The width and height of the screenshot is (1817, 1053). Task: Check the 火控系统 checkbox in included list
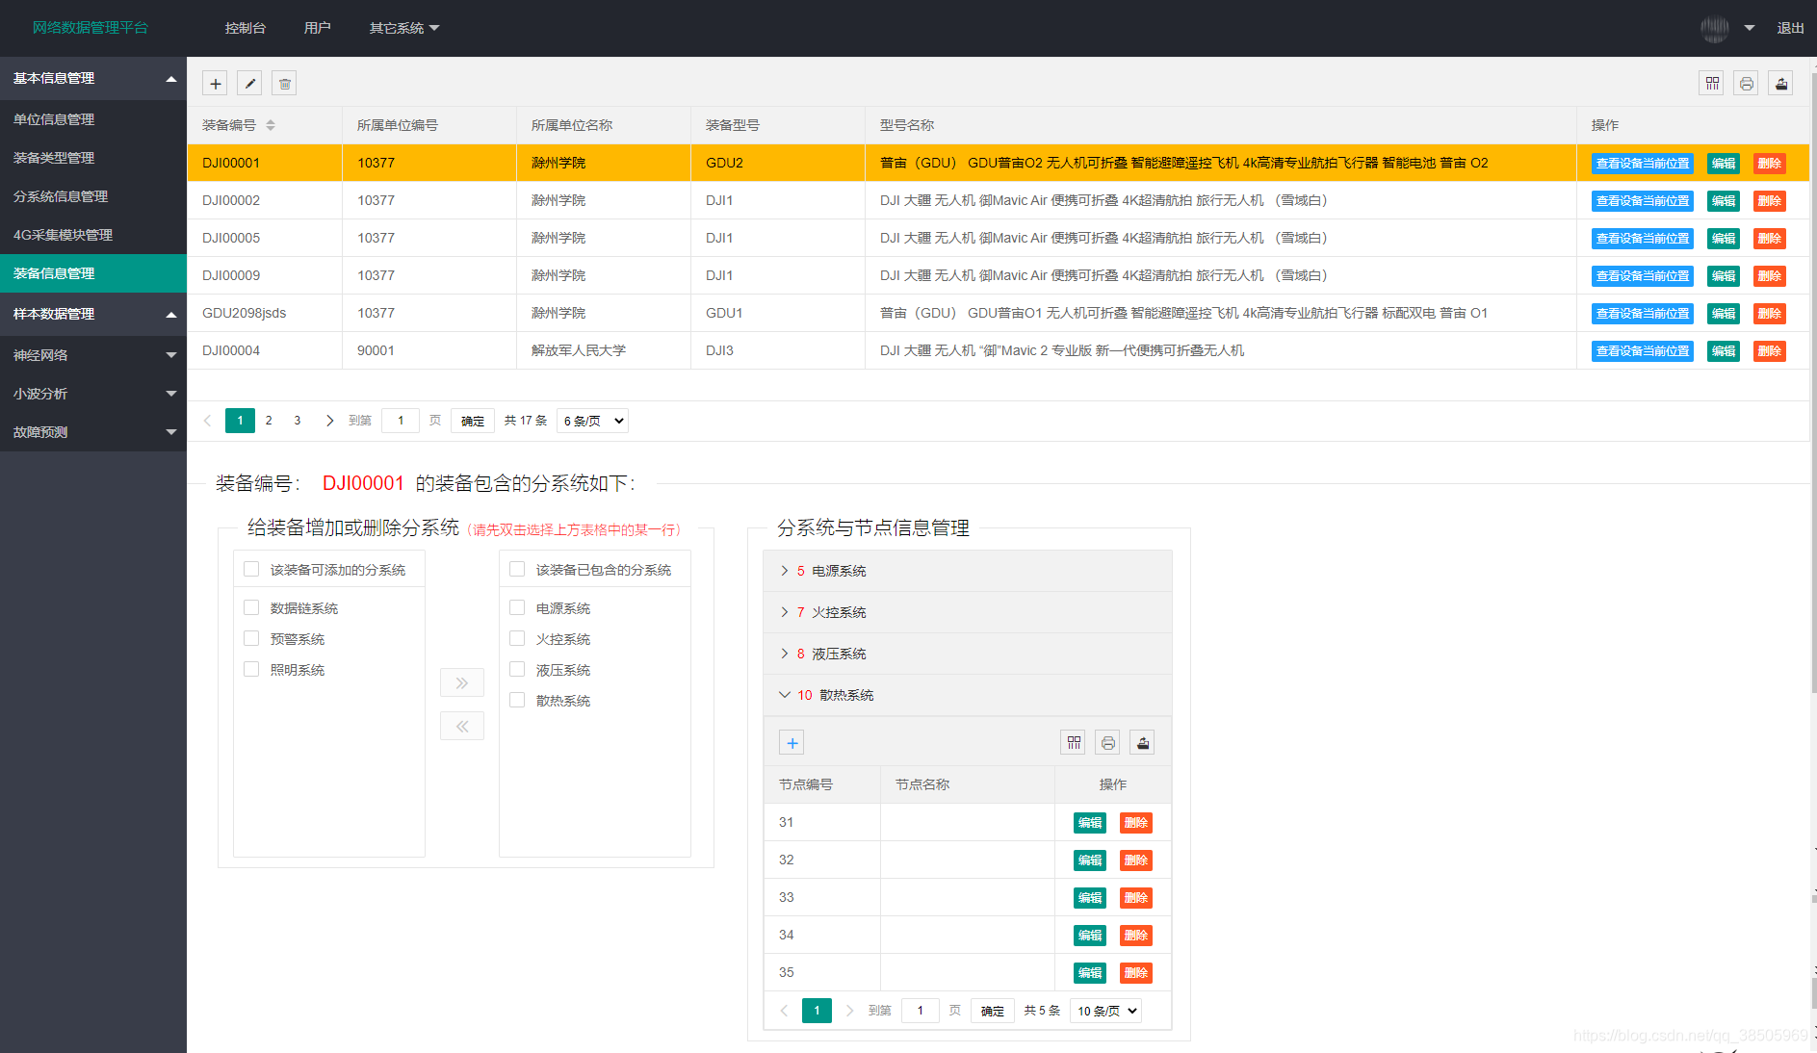(x=517, y=638)
